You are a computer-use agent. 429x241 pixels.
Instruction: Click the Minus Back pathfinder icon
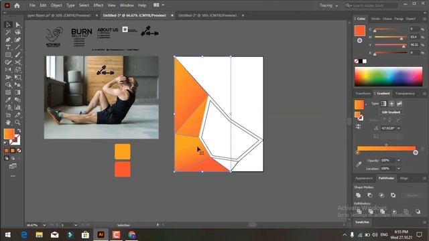(418, 212)
